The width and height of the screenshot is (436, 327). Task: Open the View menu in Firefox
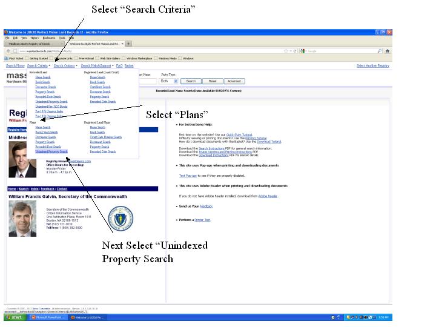(x=24, y=38)
